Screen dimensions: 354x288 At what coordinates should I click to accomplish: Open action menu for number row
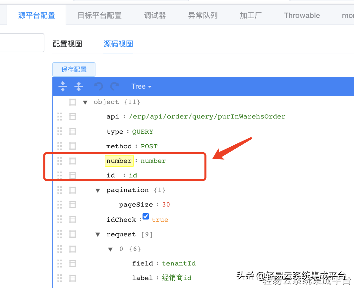pos(73,161)
